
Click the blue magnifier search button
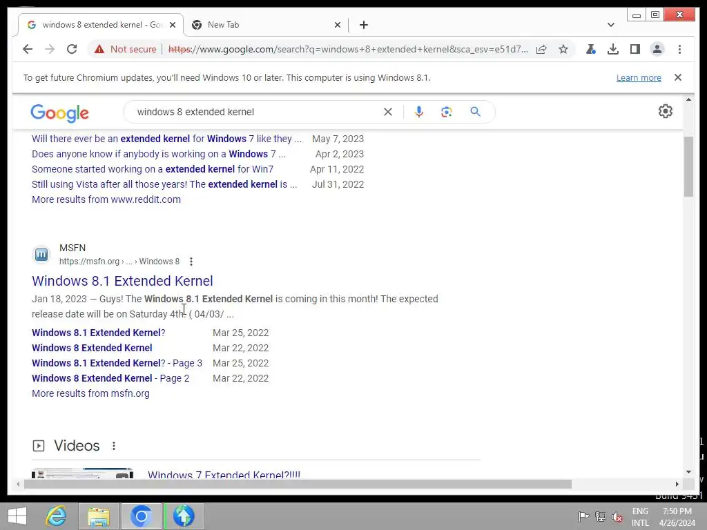click(475, 111)
